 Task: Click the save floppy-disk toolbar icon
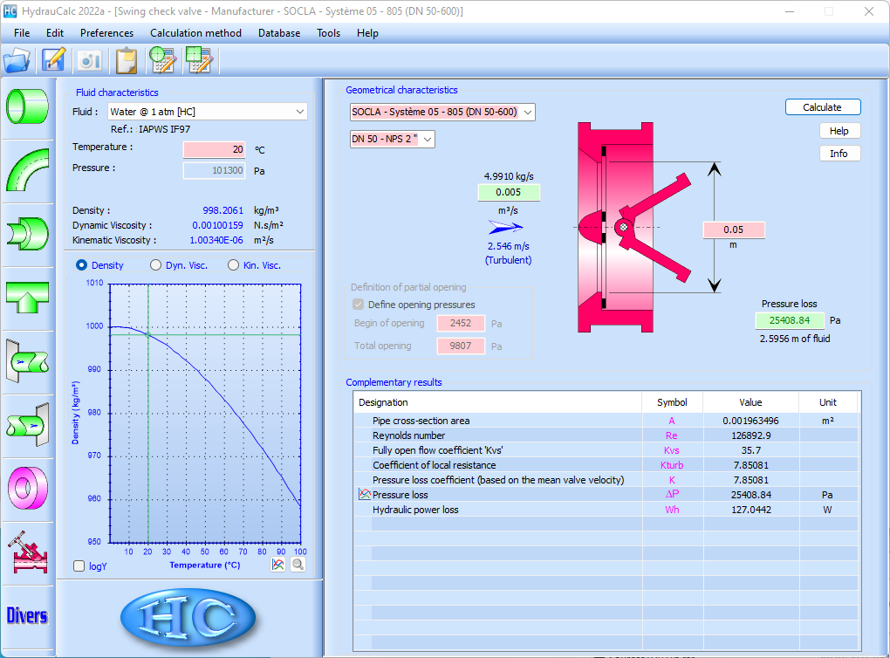click(x=54, y=60)
